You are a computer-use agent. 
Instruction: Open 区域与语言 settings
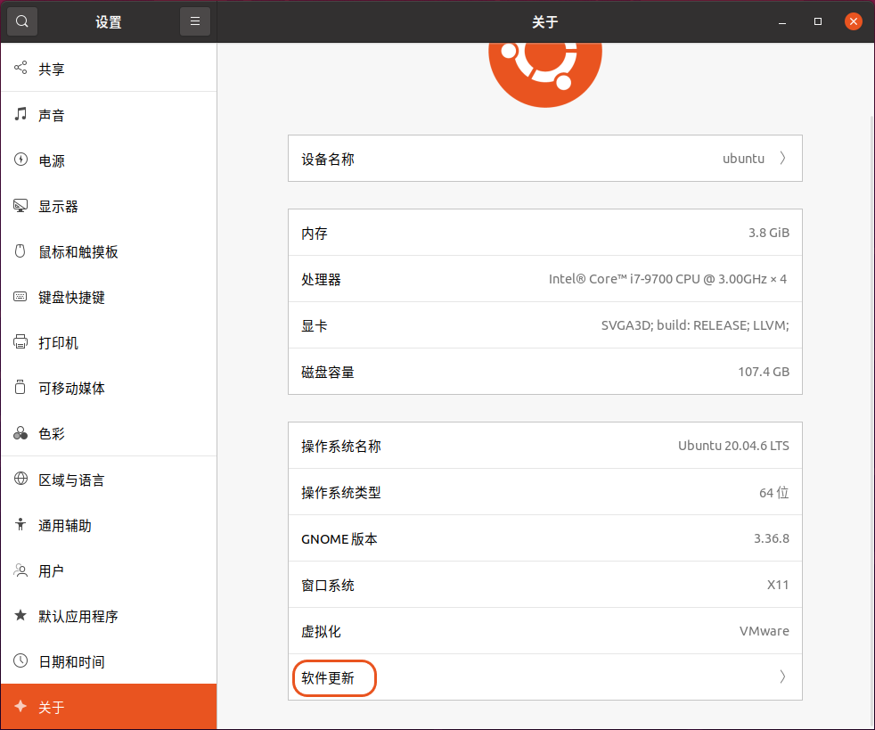pyautogui.click(x=109, y=480)
